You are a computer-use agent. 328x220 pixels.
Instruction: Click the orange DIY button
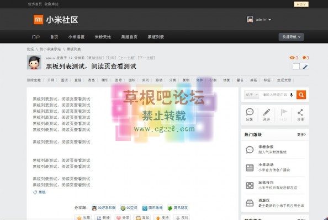point(301,4)
